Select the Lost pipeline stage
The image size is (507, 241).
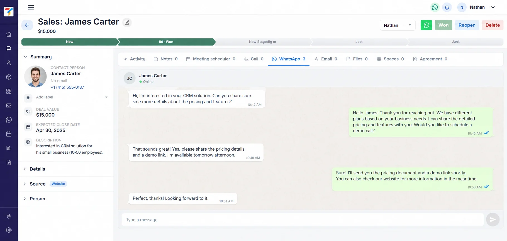tap(359, 42)
